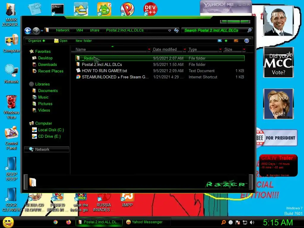Click the Windows Vista recycle bin icon
The image size is (304, 228).
pyautogui.click(x=12, y=107)
